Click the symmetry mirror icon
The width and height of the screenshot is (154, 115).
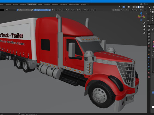[113, 10]
